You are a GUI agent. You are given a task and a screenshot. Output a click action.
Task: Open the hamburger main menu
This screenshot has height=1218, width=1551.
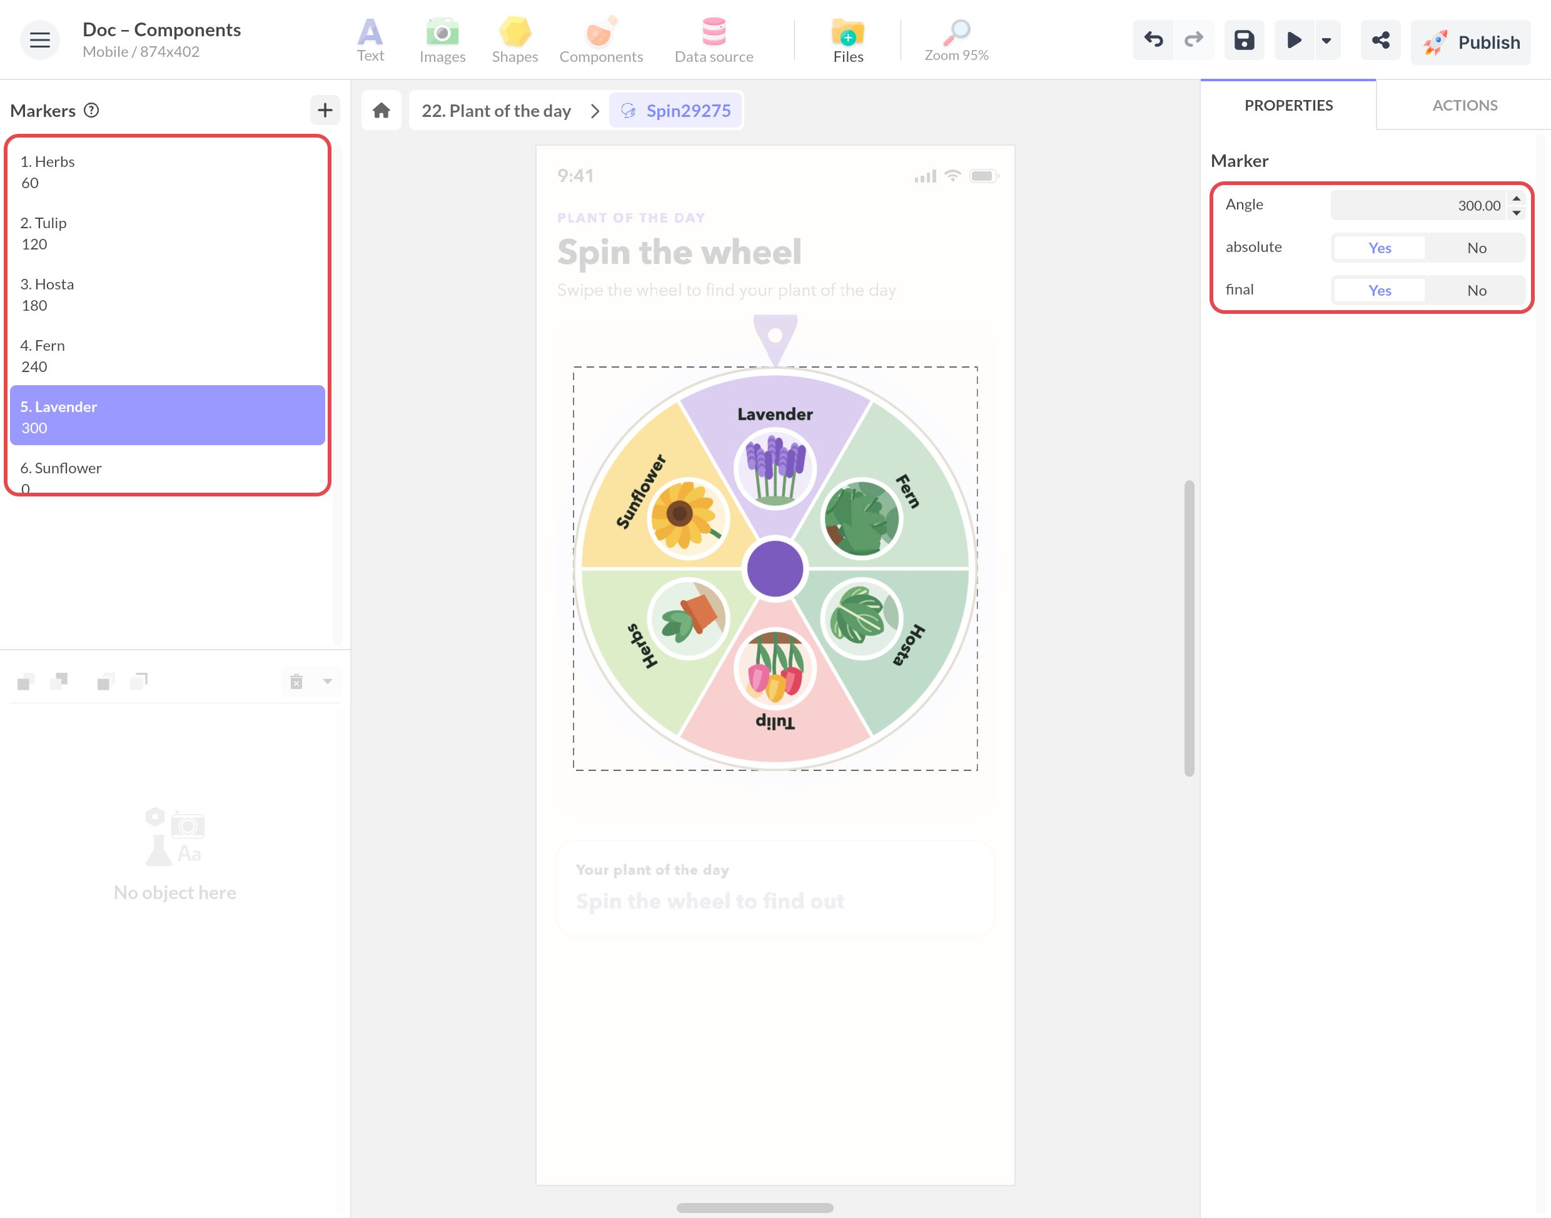[40, 40]
